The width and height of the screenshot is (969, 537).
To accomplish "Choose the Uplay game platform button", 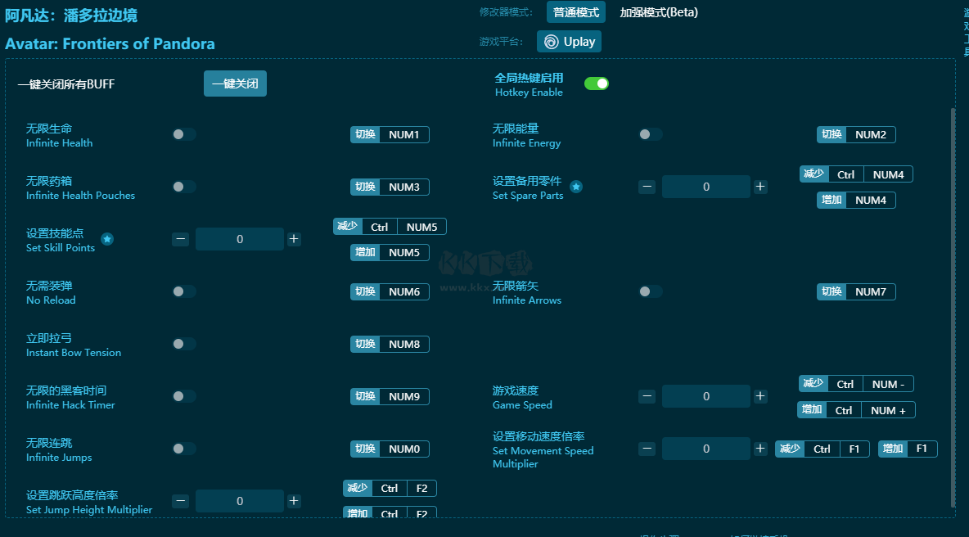I will pos(569,42).
